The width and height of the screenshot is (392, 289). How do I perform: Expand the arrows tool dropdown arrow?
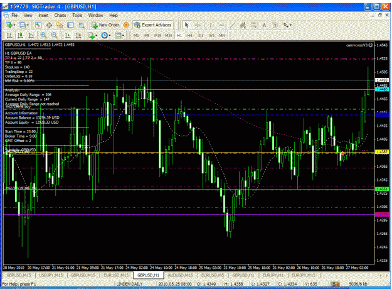pyautogui.click(x=290, y=25)
